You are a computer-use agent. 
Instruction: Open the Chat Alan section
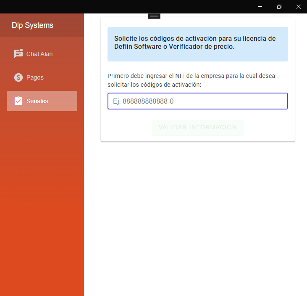tap(42, 54)
